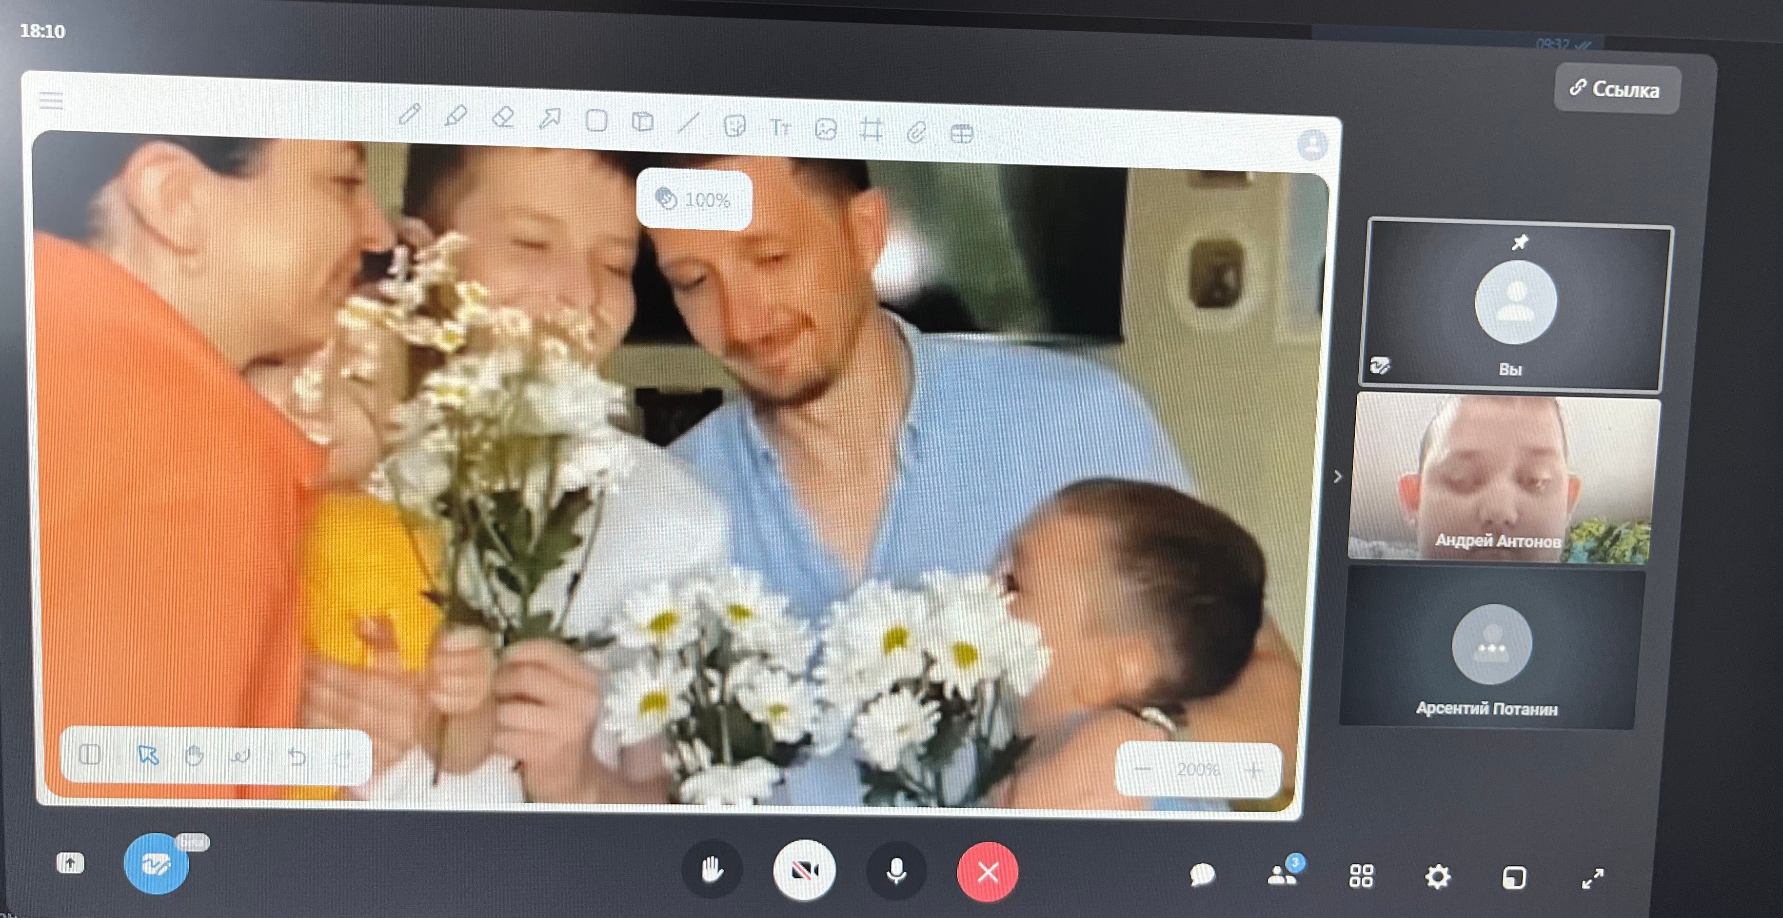Click the 100% indicator pill
The image size is (1783, 918).
(693, 200)
